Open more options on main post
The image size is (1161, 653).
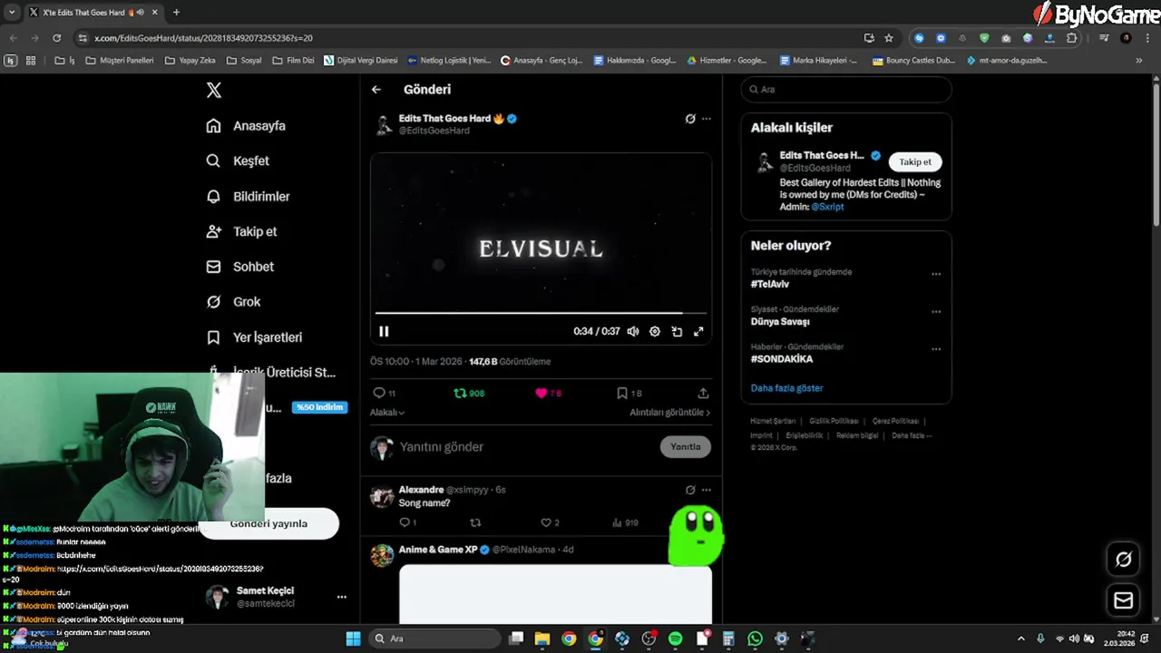(707, 119)
